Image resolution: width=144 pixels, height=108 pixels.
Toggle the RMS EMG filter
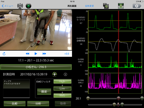(62, 95)
